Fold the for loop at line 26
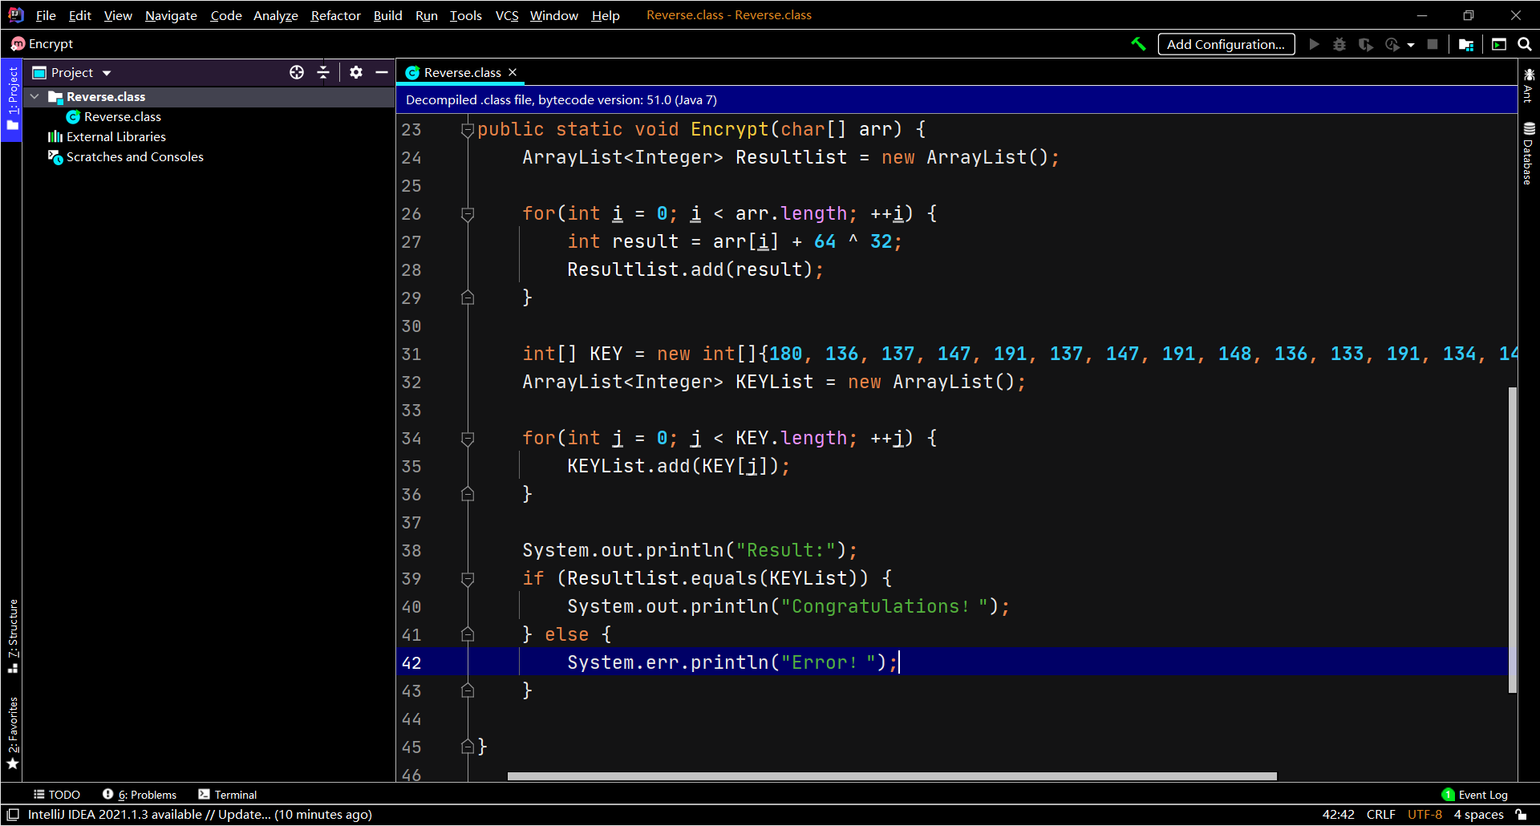1540x826 pixels. pos(468,213)
